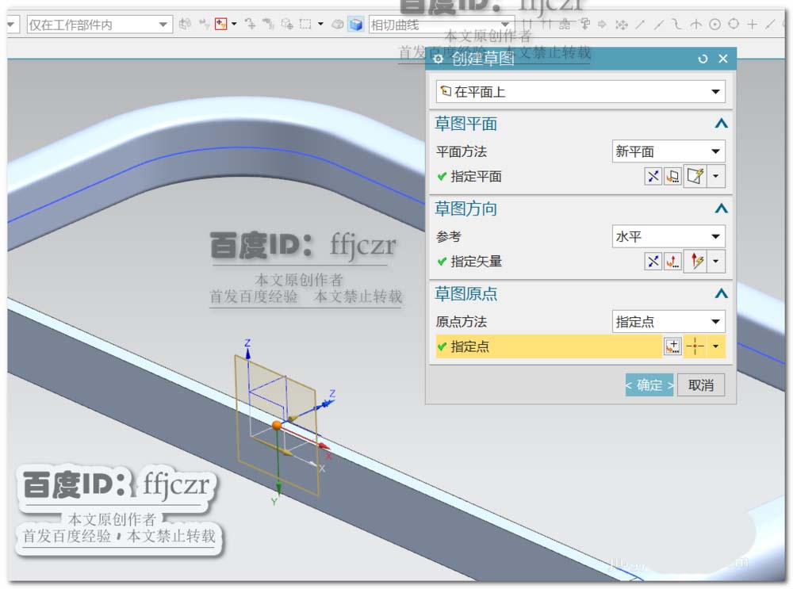Click the quadrant point circle snap icon

734,24
